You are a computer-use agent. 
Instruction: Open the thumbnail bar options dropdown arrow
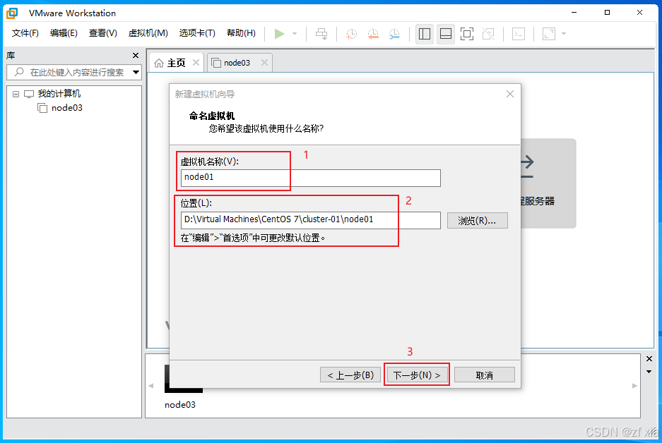click(649, 372)
